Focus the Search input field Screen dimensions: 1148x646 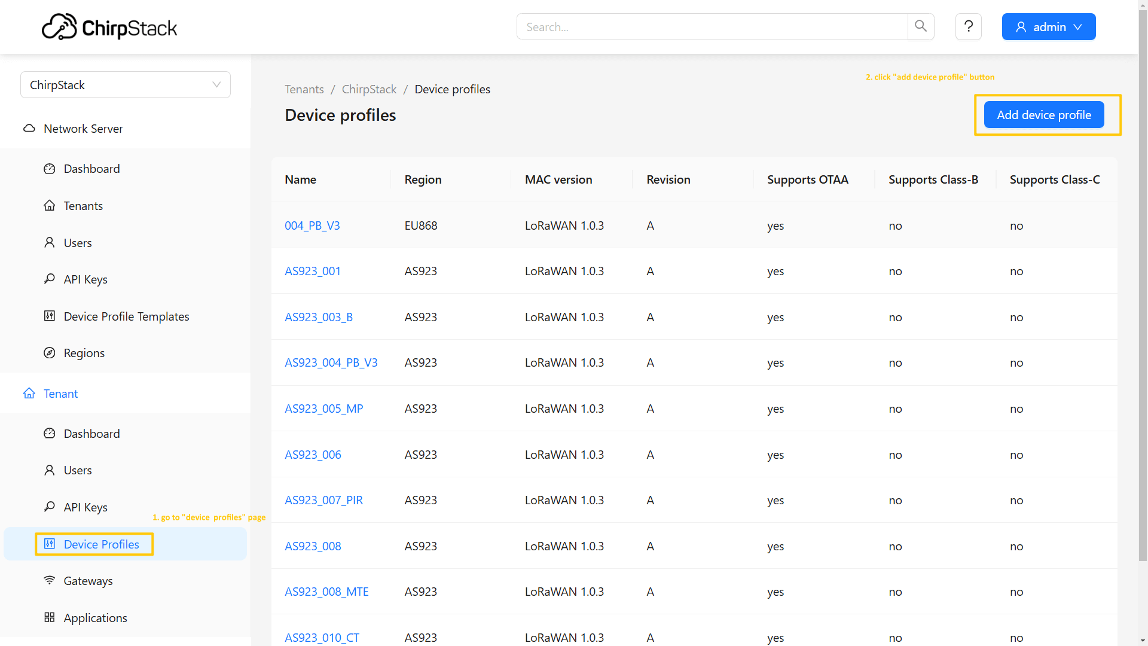coord(712,27)
